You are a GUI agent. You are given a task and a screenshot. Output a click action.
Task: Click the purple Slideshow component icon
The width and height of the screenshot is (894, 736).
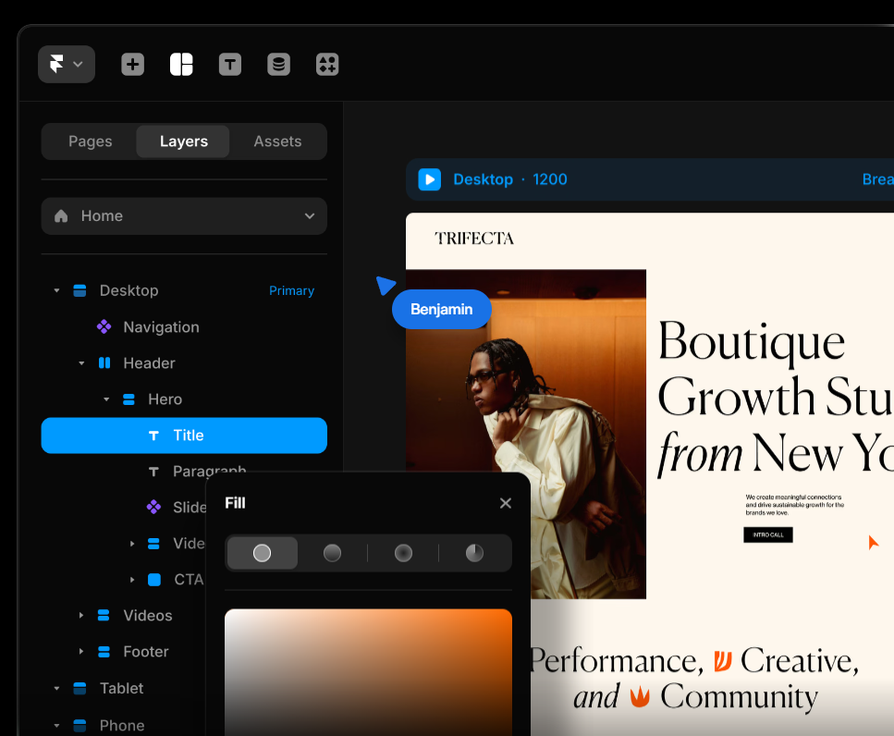point(154,507)
